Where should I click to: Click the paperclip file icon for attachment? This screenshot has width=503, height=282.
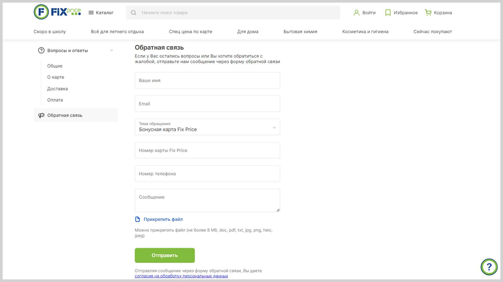coord(137,219)
